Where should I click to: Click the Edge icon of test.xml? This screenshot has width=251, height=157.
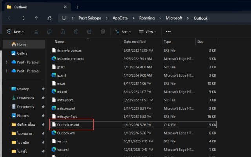tap(54, 150)
